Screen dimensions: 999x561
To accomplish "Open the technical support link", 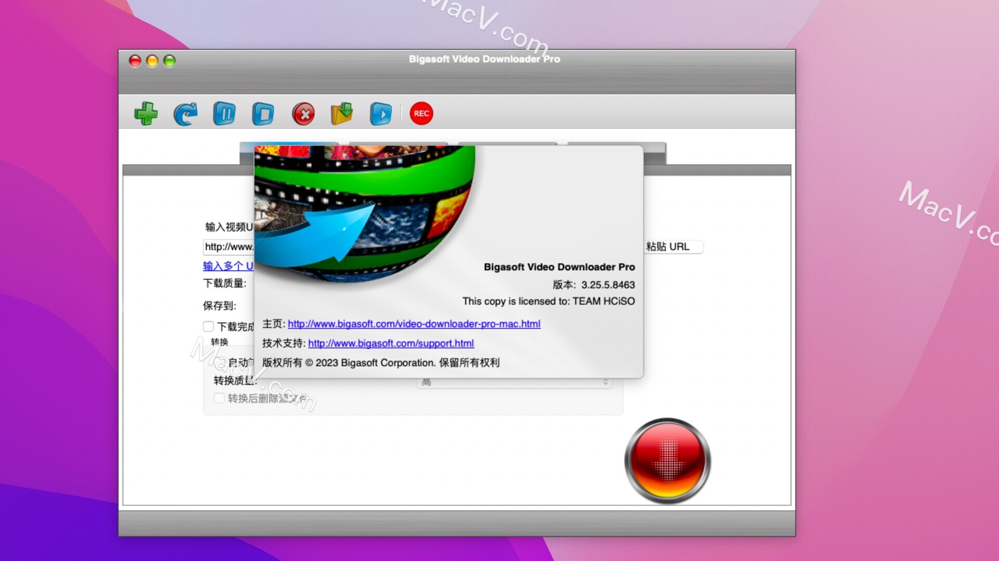I will [391, 343].
